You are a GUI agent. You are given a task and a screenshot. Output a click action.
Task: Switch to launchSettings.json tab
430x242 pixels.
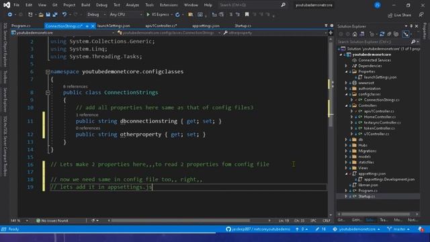point(114,26)
